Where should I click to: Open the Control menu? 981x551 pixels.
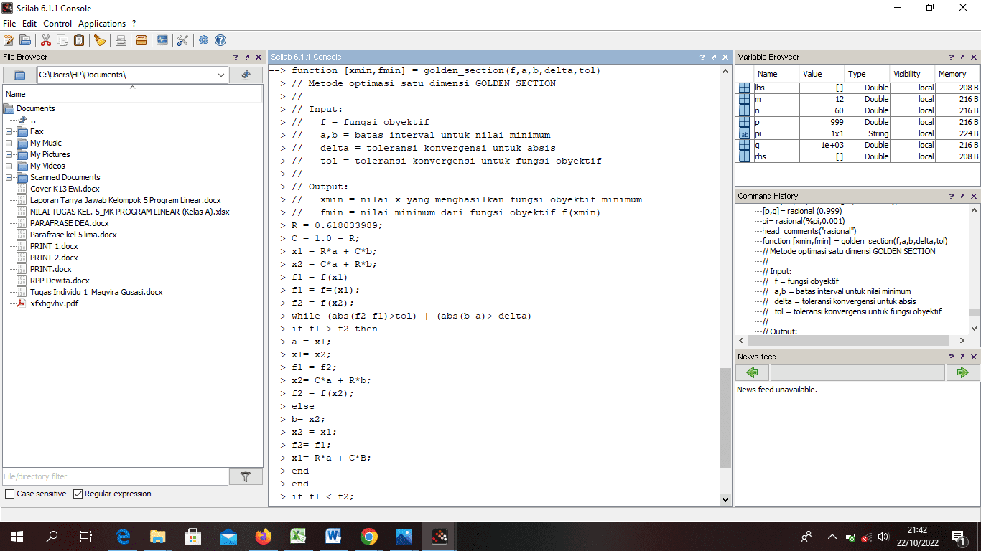(x=57, y=24)
